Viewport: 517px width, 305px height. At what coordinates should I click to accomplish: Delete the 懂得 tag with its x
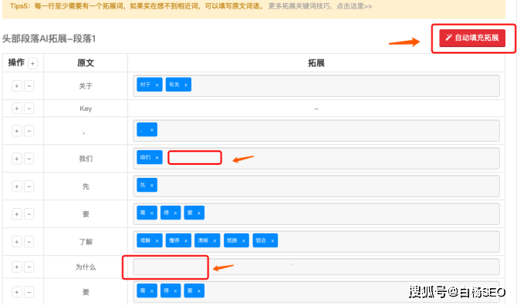pyautogui.click(x=186, y=241)
